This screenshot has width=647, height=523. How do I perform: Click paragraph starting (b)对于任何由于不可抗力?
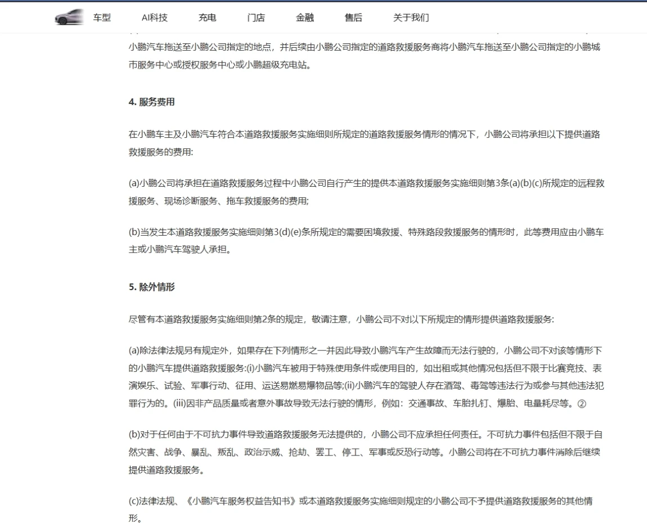click(366, 452)
